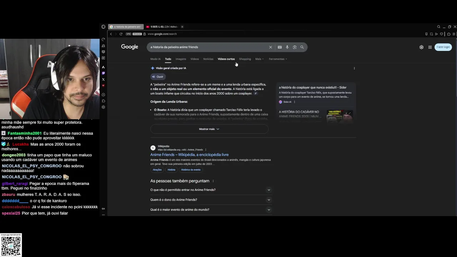Open the Mais search filter dropdown
457x257 pixels.
(259, 59)
